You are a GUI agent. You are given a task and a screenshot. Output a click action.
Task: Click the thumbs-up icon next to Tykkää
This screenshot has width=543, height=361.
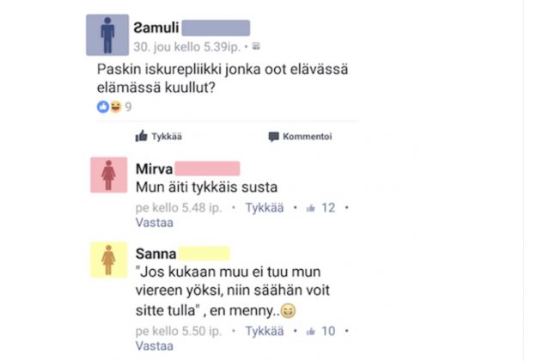coord(141,136)
